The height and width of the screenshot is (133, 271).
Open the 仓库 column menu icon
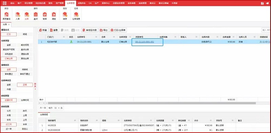114,37
